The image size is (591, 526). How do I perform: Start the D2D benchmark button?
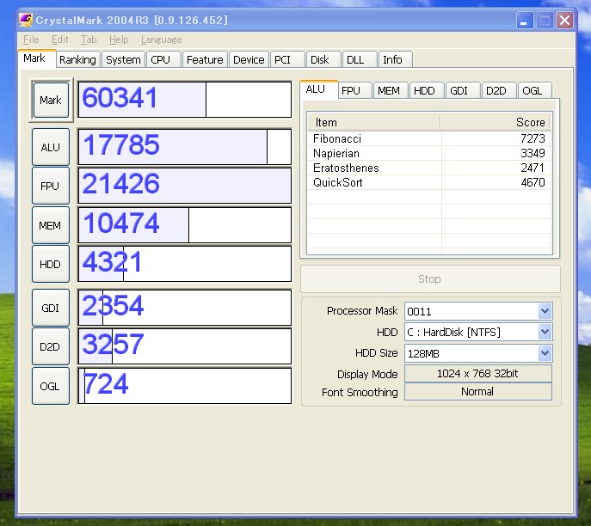coord(51,346)
